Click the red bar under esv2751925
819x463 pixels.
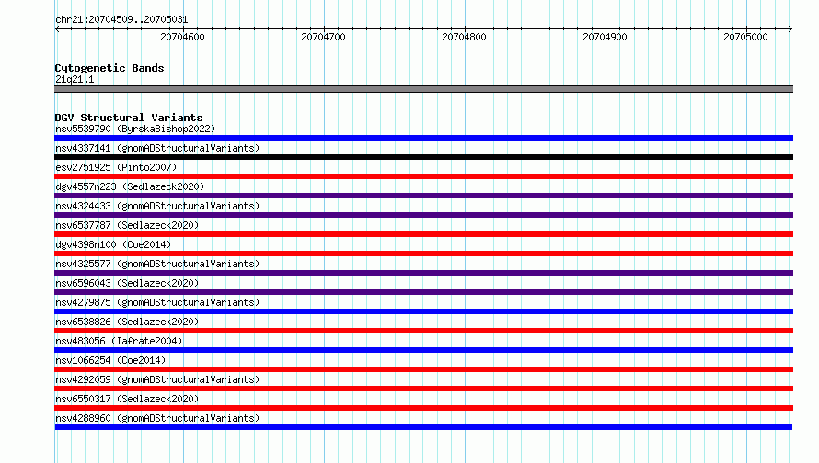pos(423,176)
